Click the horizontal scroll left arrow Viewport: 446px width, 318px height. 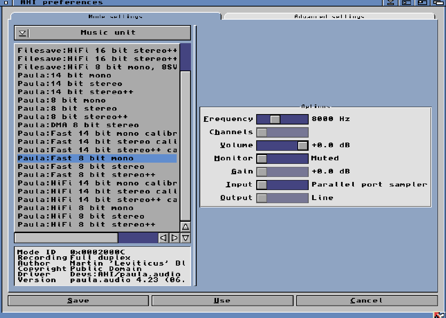(x=164, y=238)
